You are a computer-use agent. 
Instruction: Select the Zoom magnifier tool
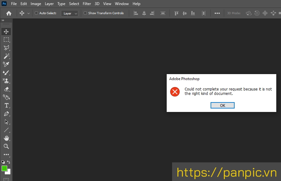[x=6, y=146]
